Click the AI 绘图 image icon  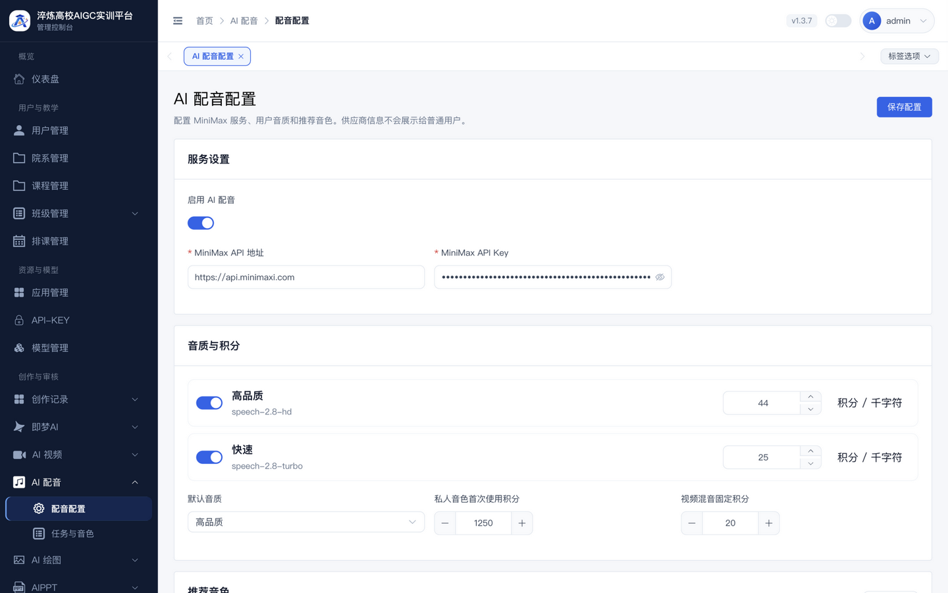(19, 560)
